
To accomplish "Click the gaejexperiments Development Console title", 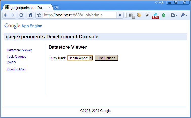I will click(x=52, y=37).
